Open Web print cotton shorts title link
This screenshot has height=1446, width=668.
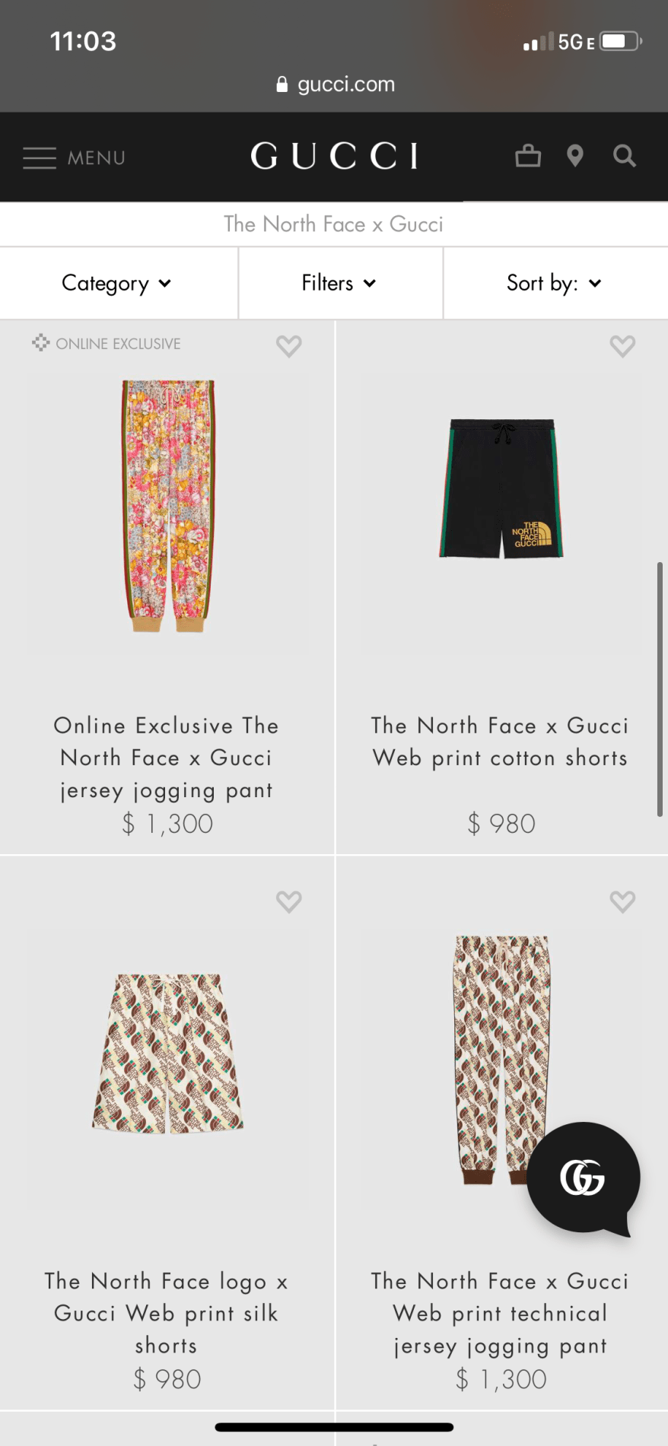[500, 742]
